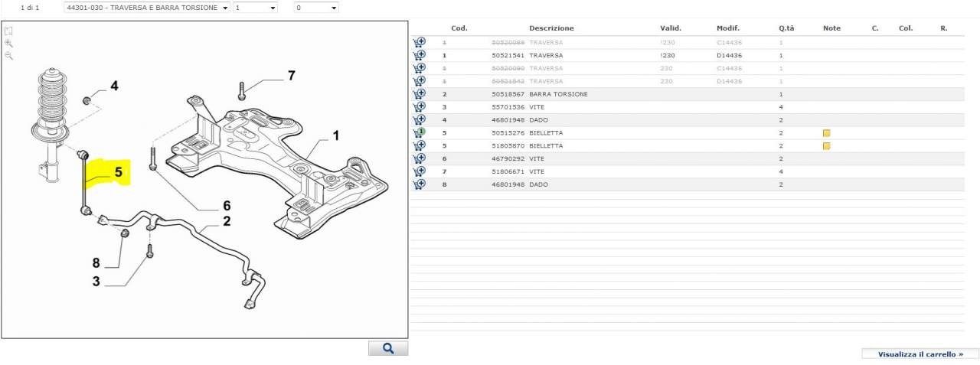
Task: Click the Descrizione column header
Action: pyautogui.click(x=551, y=28)
